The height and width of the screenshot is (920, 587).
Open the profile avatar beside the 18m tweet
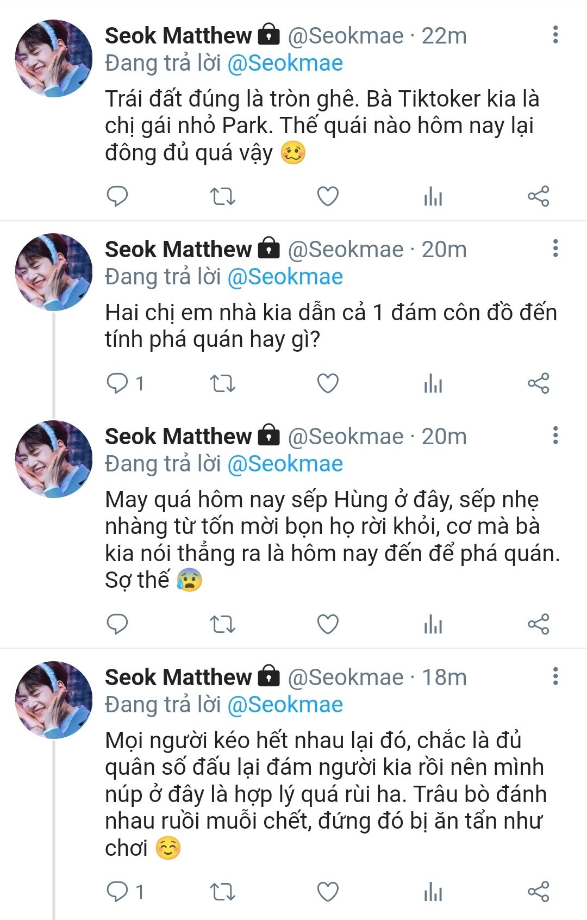pos(54,700)
